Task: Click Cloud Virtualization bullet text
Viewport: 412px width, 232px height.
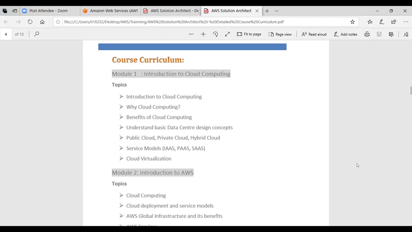Action: pos(149,159)
